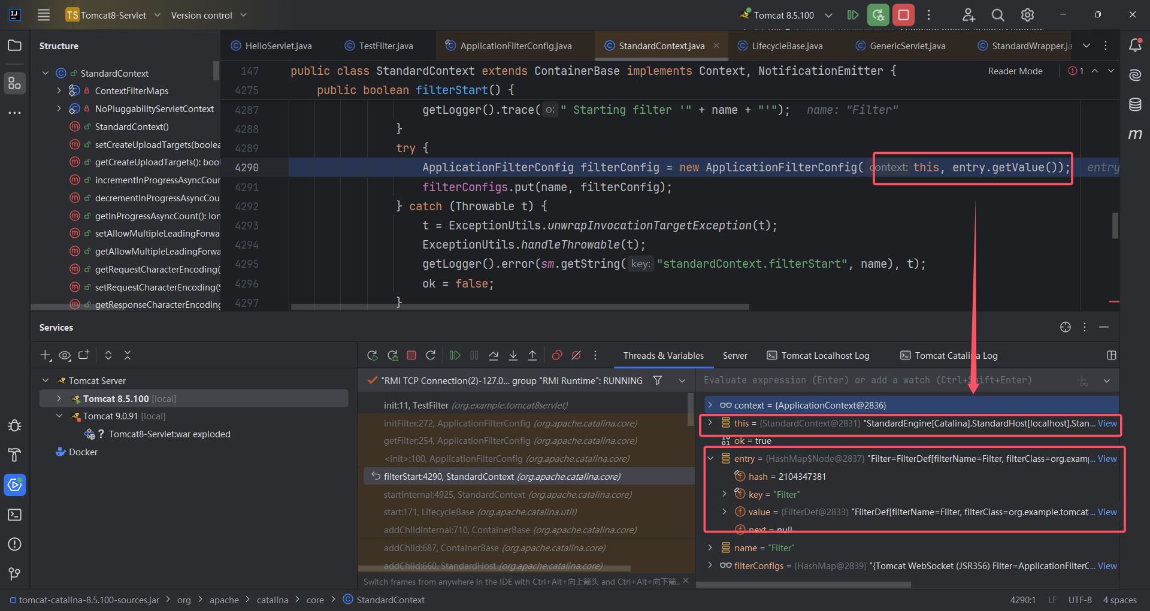Open the Problems tool window icon
Image resolution: width=1150 pixels, height=611 pixels.
(14, 544)
